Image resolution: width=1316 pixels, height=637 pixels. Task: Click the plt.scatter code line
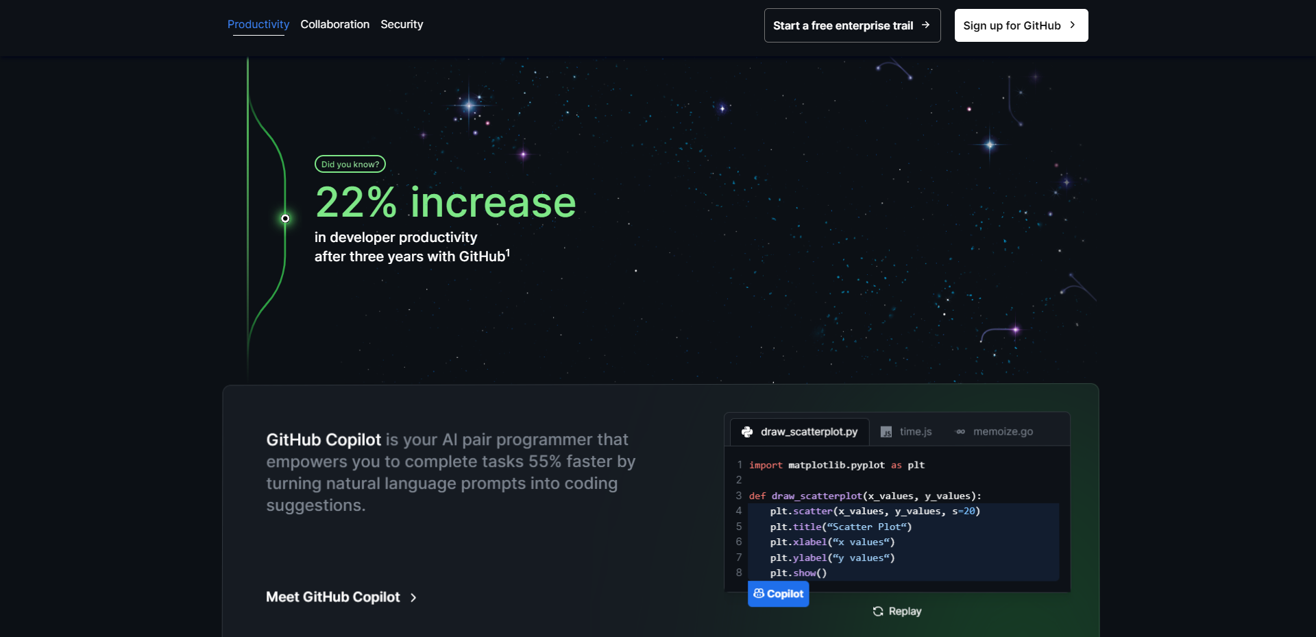(875, 511)
